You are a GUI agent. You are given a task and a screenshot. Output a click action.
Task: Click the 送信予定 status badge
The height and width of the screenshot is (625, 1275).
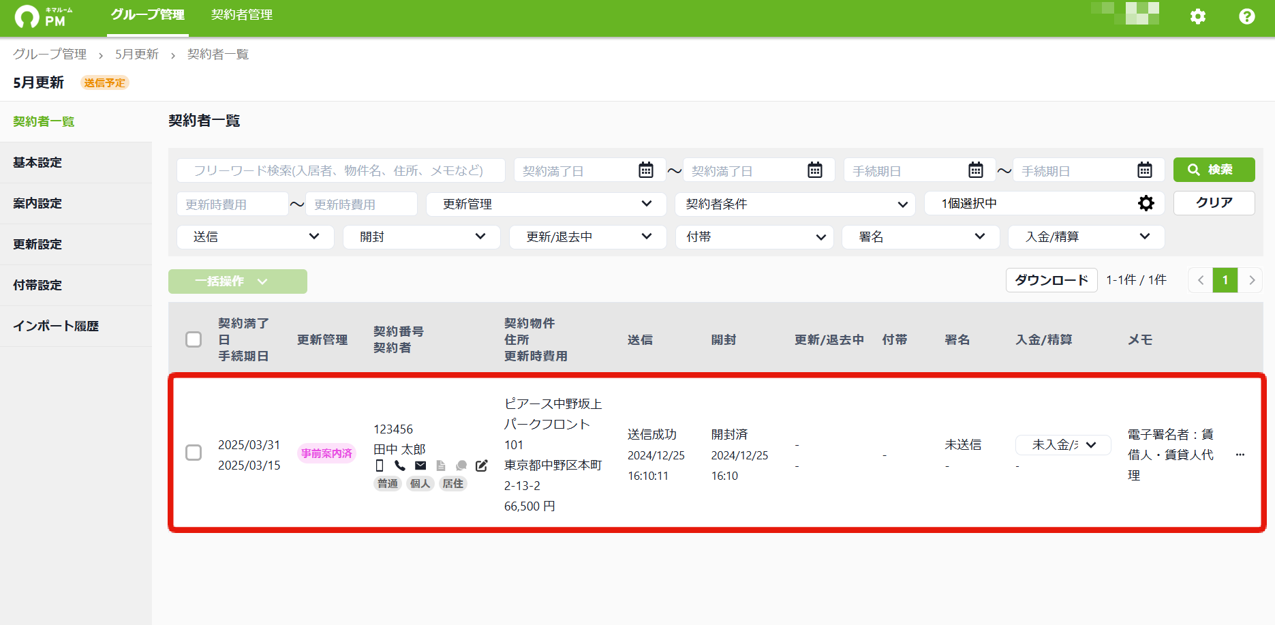pos(105,82)
